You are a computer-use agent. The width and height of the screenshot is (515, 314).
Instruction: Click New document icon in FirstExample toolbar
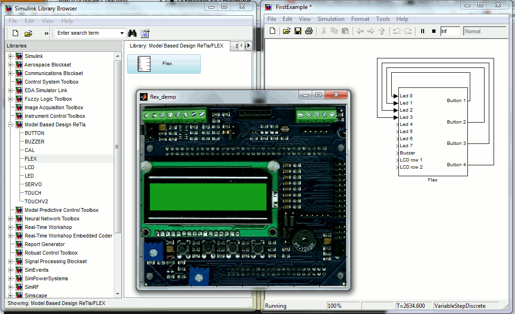(272, 31)
